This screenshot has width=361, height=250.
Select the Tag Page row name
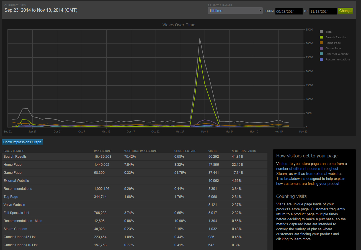coord(11,197)
